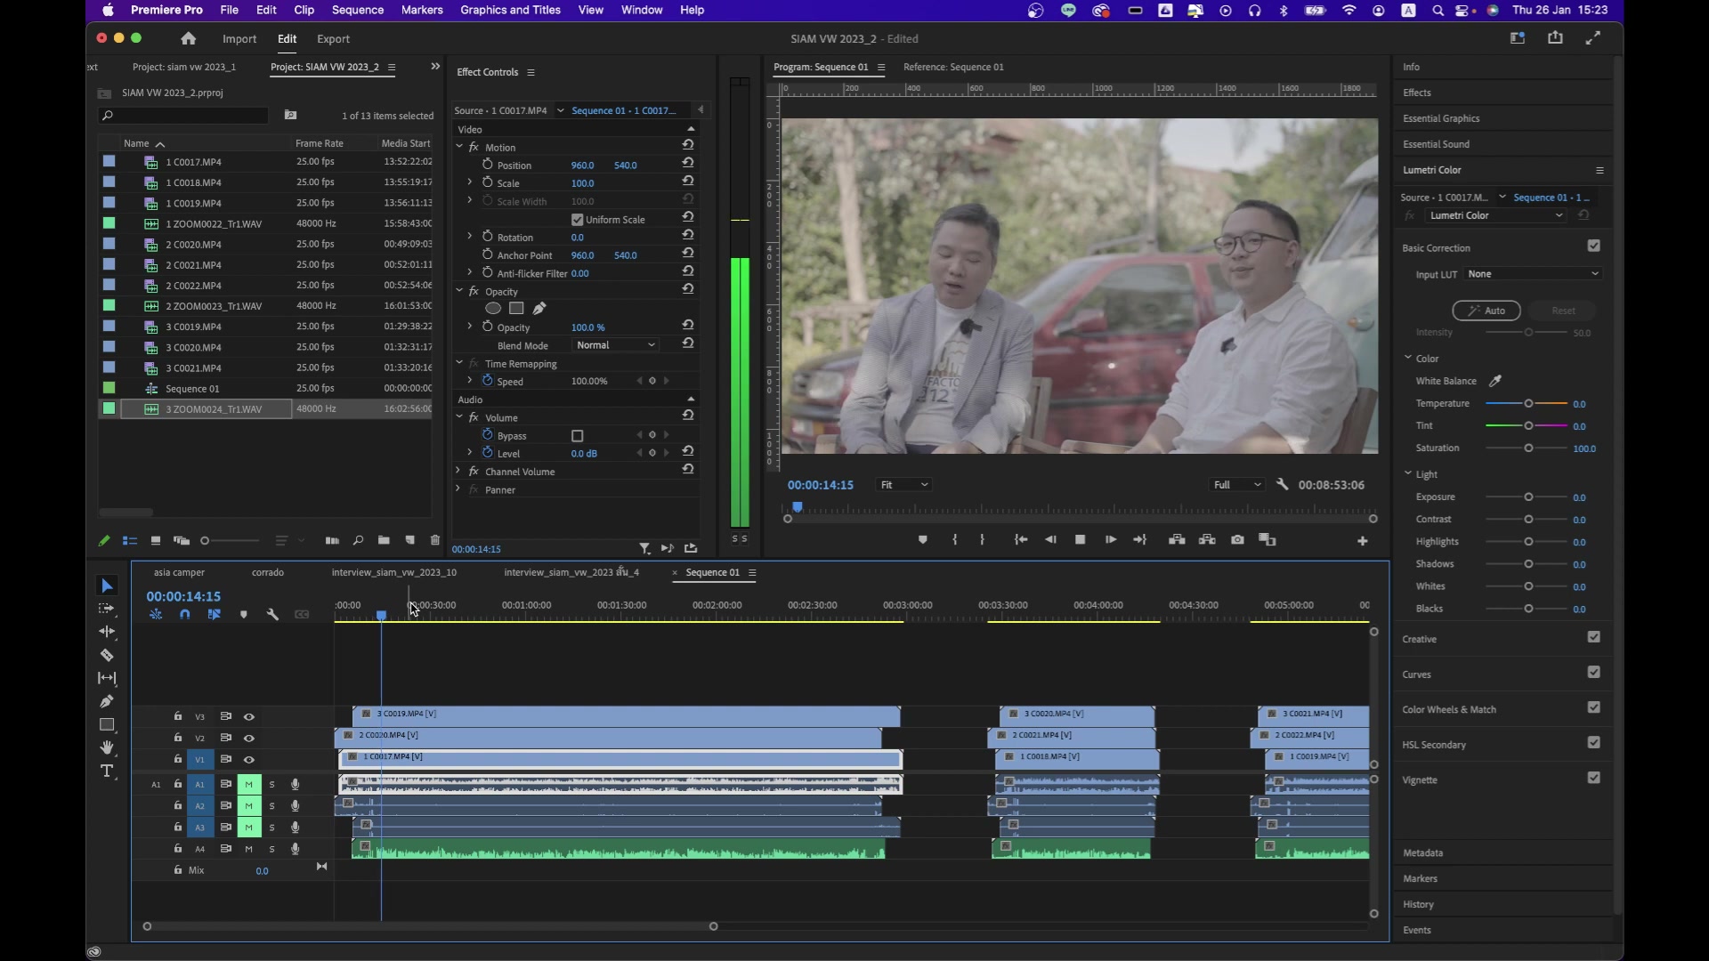Click project panel search field
This screenshot has height=961, width=1709.
[x=182, y=115]
